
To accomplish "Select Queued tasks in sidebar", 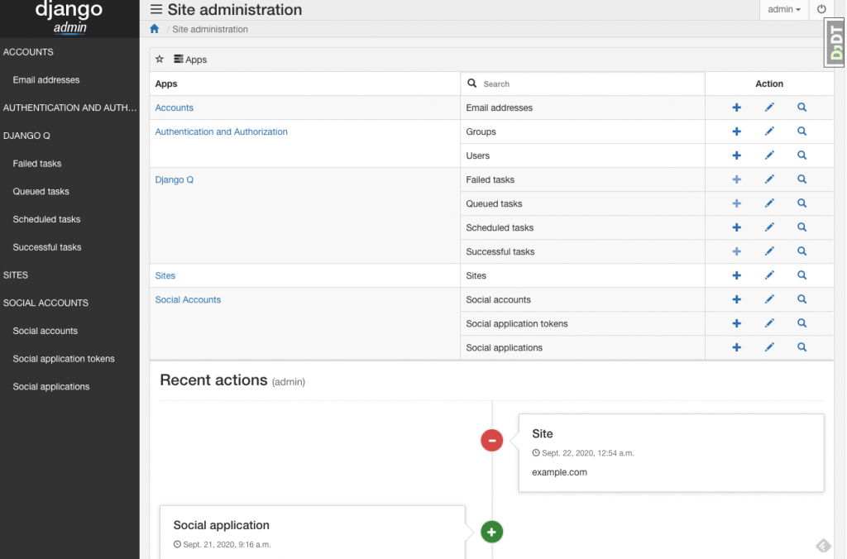I will (x=41, y=191).
